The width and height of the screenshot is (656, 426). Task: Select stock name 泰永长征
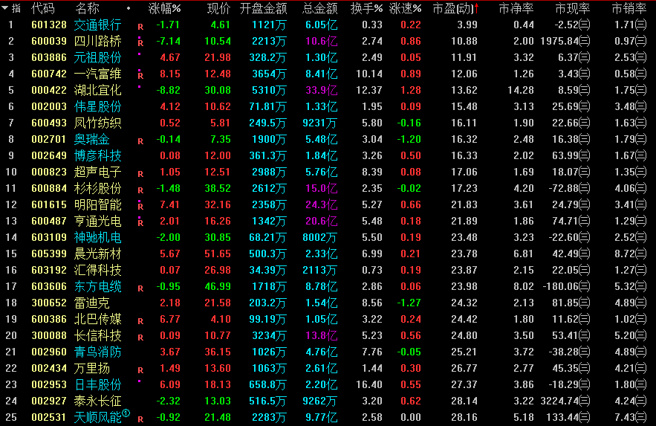(x=97, y=401)
